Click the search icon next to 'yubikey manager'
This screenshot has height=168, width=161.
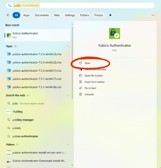pyautogui.click(x=9, y=120)
